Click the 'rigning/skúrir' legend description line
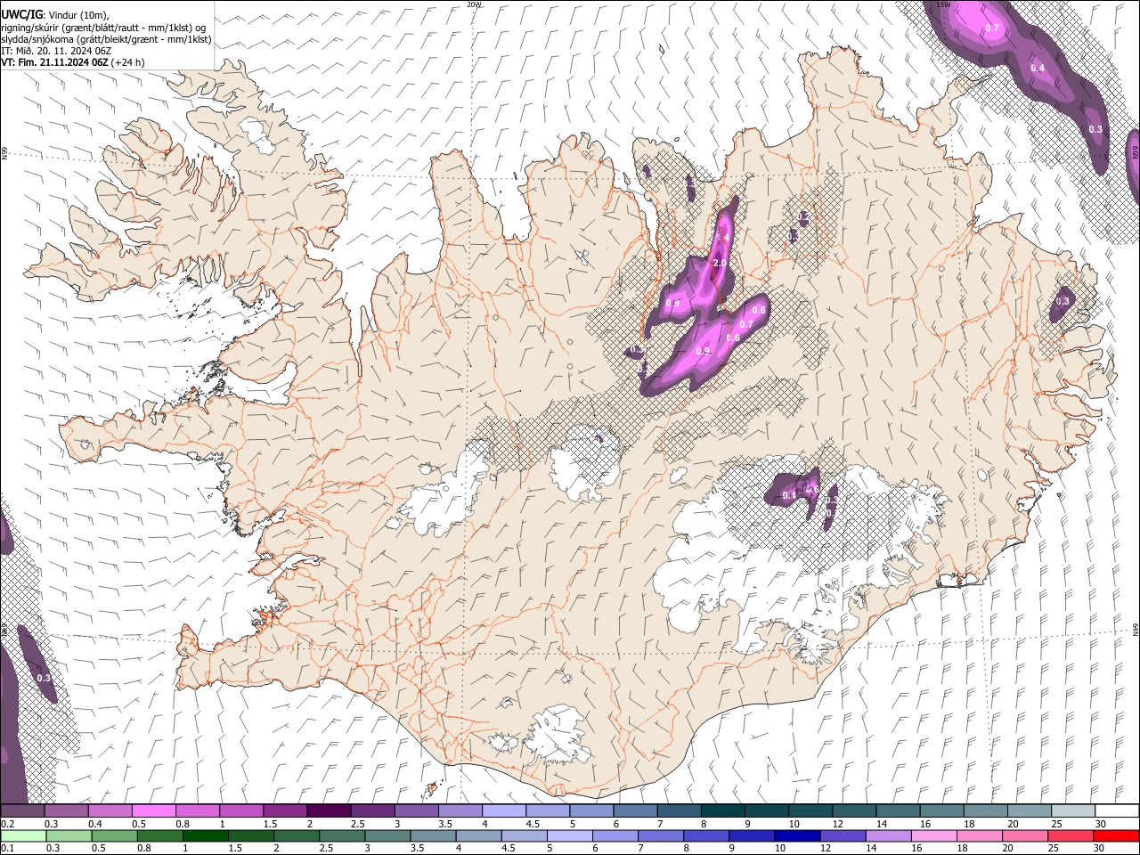Image resolution: width=1140 pixels, height=855 pixels. (103, 28)
